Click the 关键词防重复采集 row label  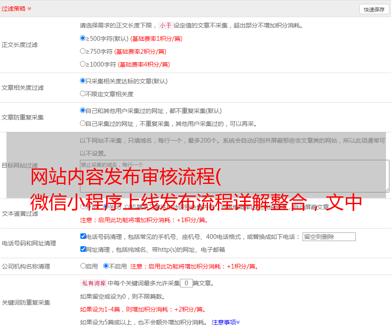(26, 302)
